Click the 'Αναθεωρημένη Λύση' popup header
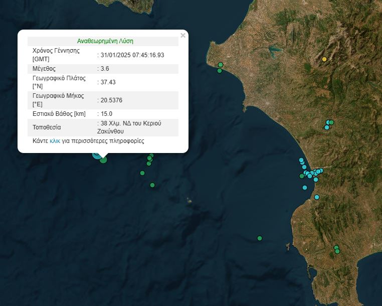382x306 pixels. click(x=105, y=41)
